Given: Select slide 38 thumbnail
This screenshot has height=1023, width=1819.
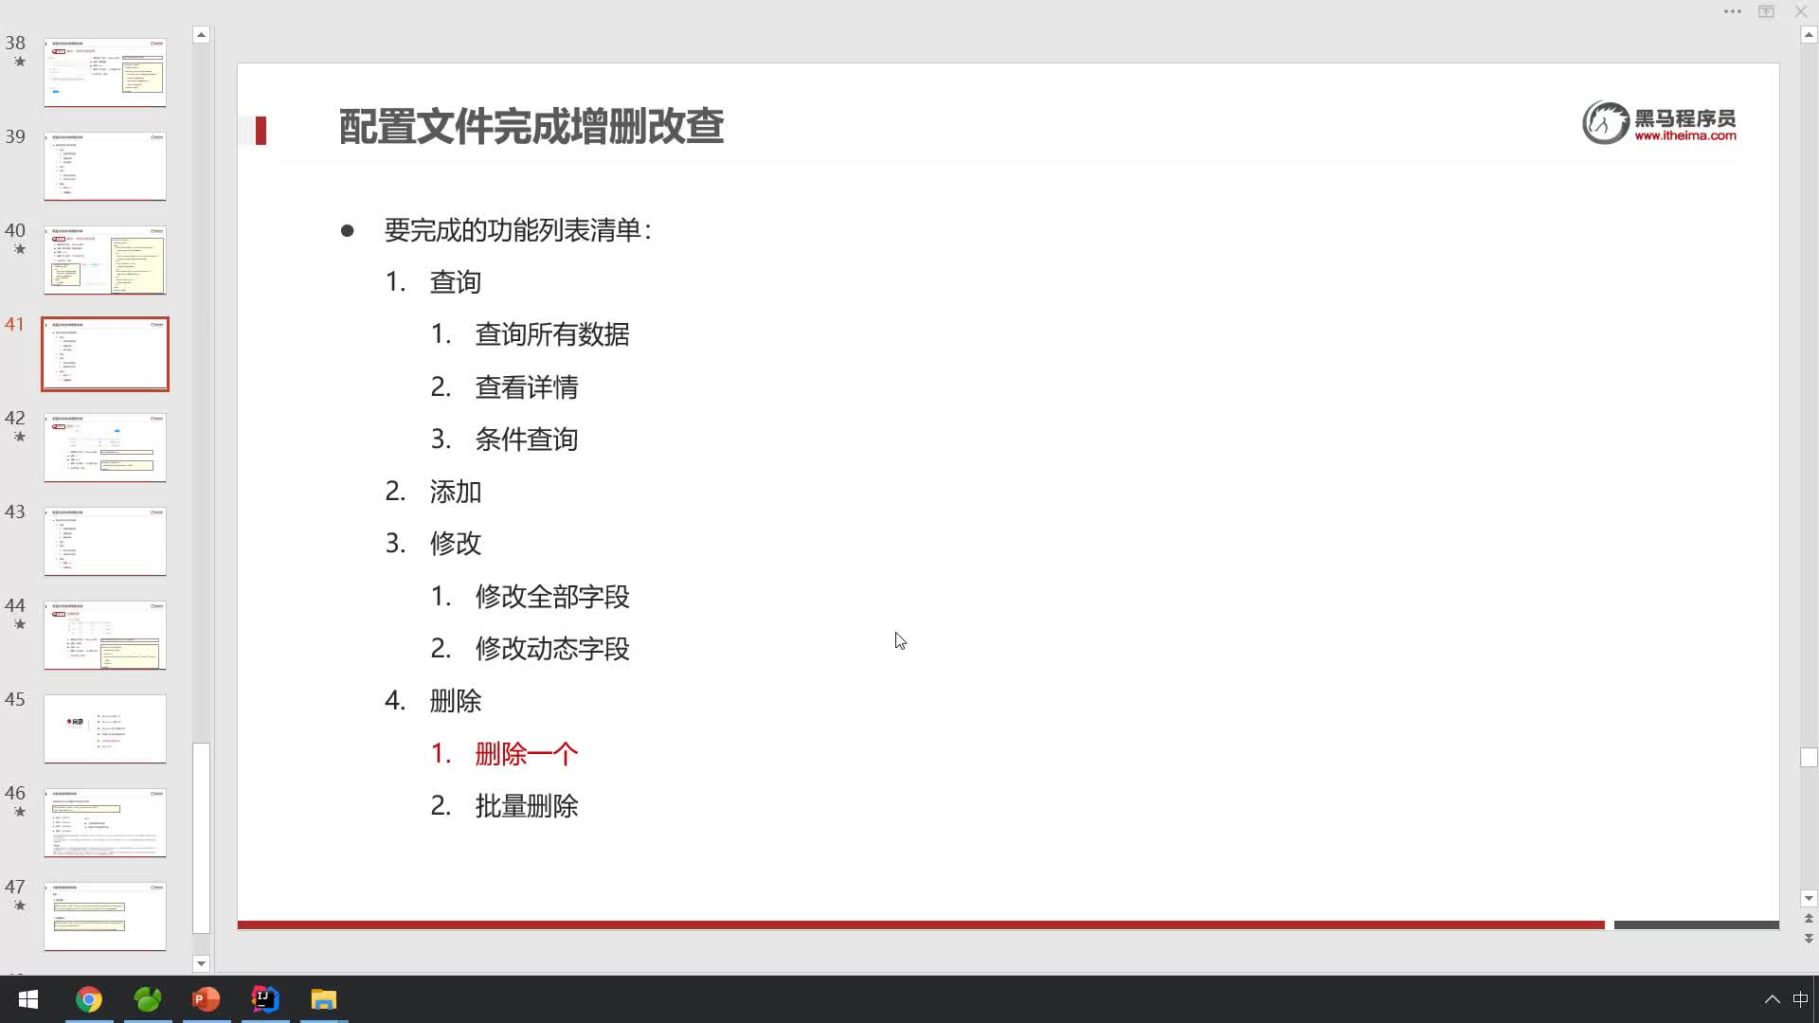Looking at the screenshot, I should click(x=105, y=72).
